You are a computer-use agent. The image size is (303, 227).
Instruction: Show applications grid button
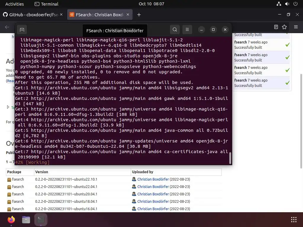point(294,220)
